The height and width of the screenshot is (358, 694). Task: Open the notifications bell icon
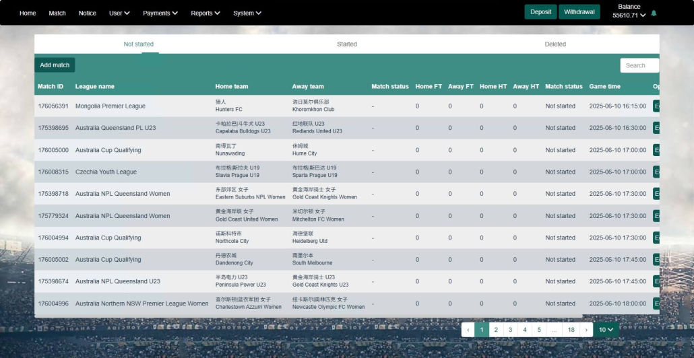(x=654, y=13)
